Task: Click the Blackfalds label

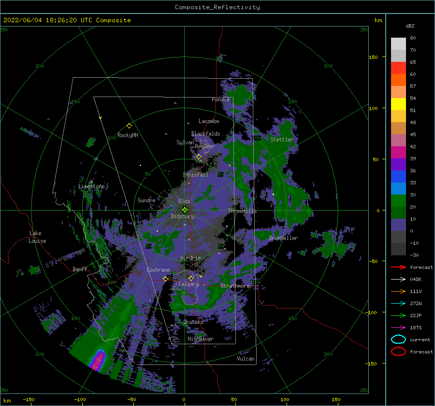Action: click(205, 134)
